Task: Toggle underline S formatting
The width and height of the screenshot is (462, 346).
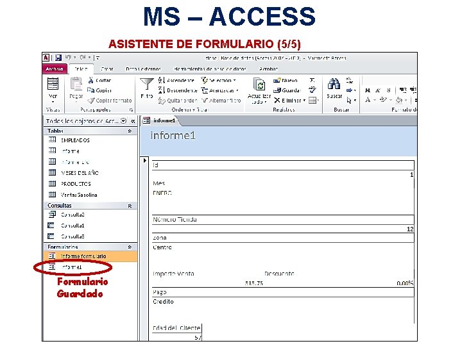Action: [389, 90]
